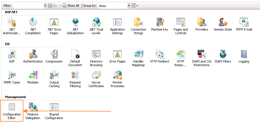Open Configuration Editor feature
Image resolution: width=260 pixels, height=123 pixels.
tap(12, 111)
